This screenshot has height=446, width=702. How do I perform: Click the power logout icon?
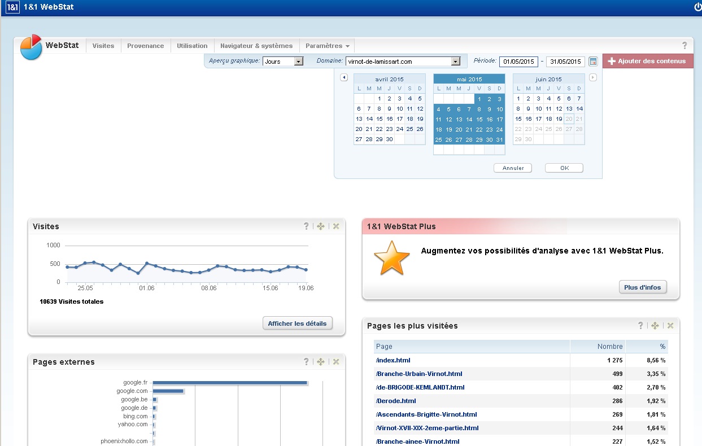click(x=697, y=7)
